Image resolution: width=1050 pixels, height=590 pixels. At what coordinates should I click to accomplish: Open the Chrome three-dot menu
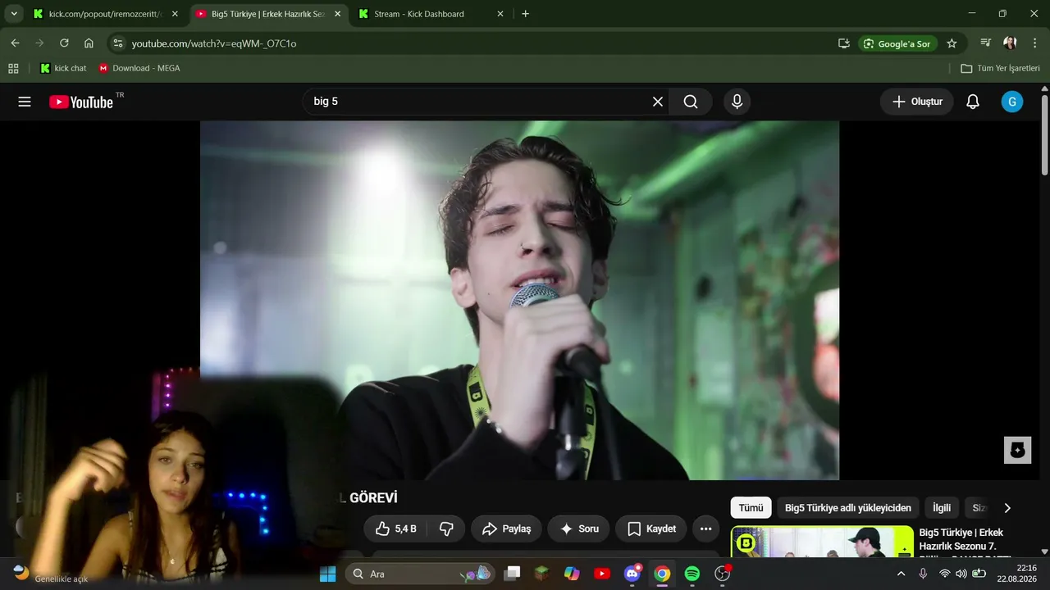tap(1034, 43)
